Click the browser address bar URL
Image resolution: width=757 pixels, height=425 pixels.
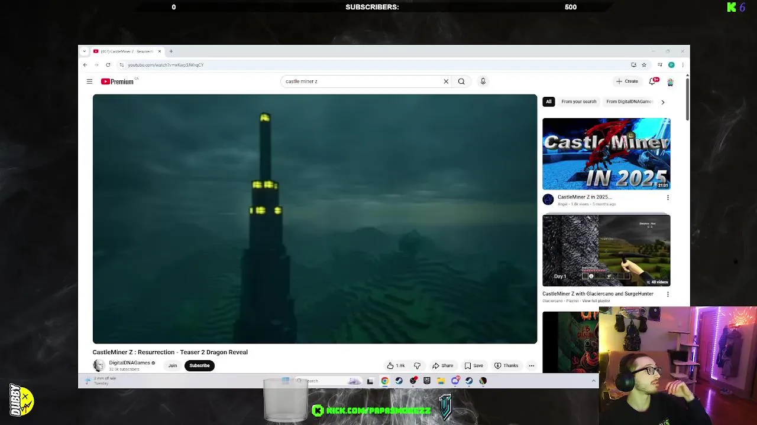coord(166,65)
